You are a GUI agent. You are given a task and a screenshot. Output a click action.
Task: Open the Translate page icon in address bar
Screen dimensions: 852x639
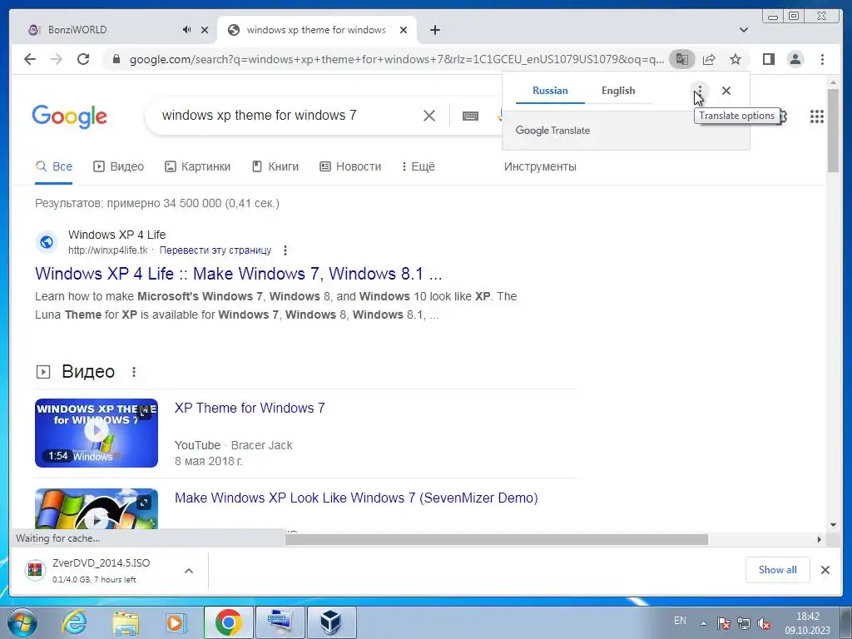pos(682,59)
